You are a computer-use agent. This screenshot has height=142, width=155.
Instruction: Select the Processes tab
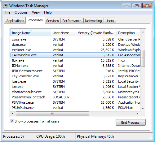35,20
